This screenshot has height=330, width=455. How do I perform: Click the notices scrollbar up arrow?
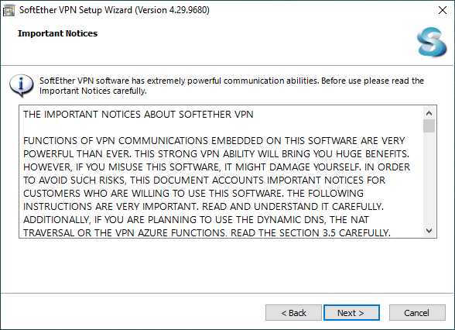pyautogui.click(x=429, y=113)
